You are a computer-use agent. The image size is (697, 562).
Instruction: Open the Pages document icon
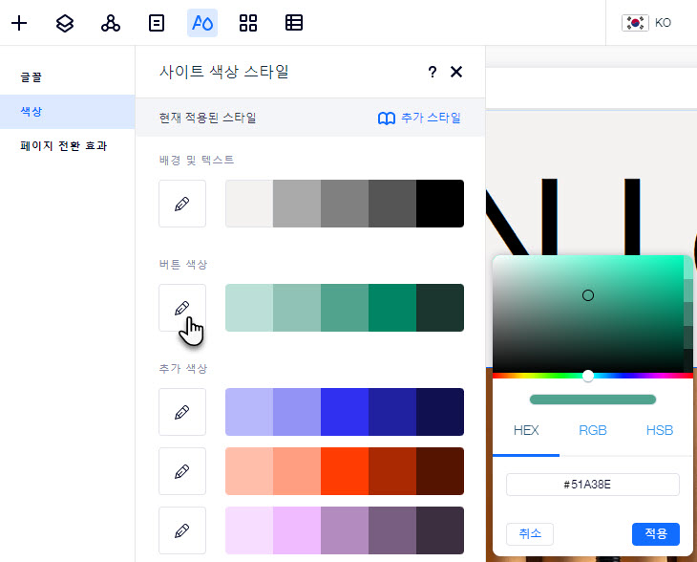(157, 23)
